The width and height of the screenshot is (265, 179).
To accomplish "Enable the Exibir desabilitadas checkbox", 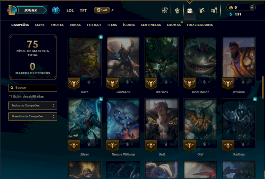I will [x=10, y=97].
